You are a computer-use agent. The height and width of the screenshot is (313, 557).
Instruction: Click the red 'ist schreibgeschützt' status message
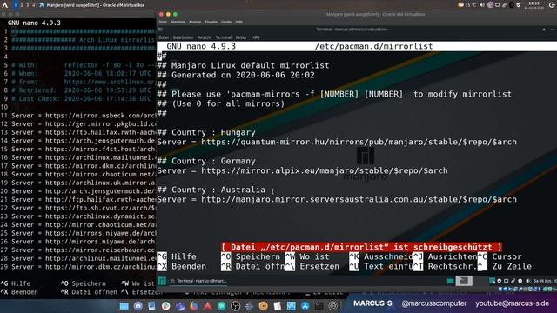(361, 247)
